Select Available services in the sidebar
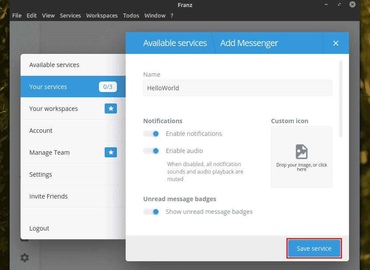370x270 pixels. [54, 65]
